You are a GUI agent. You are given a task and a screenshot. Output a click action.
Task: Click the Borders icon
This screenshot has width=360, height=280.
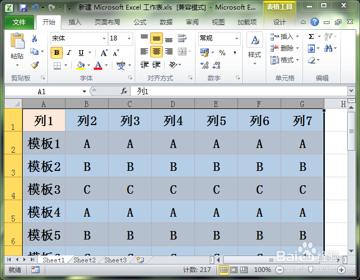[57, 65]
